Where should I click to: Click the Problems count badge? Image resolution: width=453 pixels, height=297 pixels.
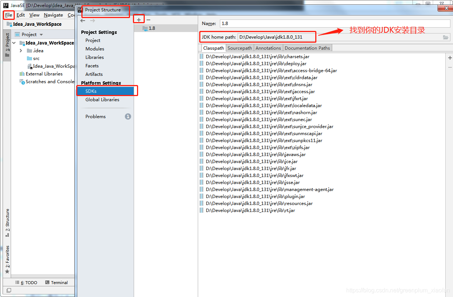(128, 117)
